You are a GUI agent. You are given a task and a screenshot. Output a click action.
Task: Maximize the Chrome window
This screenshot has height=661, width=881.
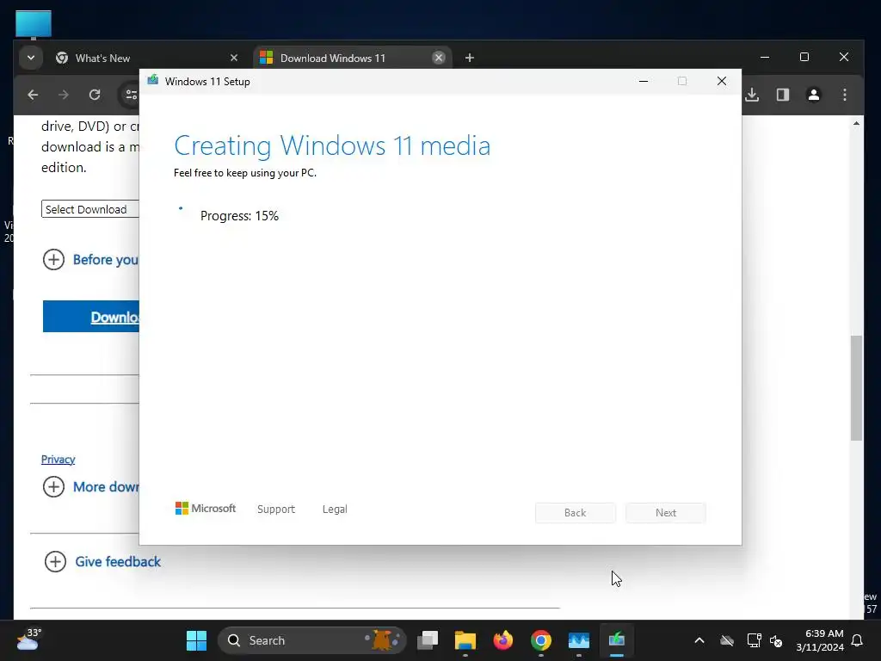[x=804, y=58]
